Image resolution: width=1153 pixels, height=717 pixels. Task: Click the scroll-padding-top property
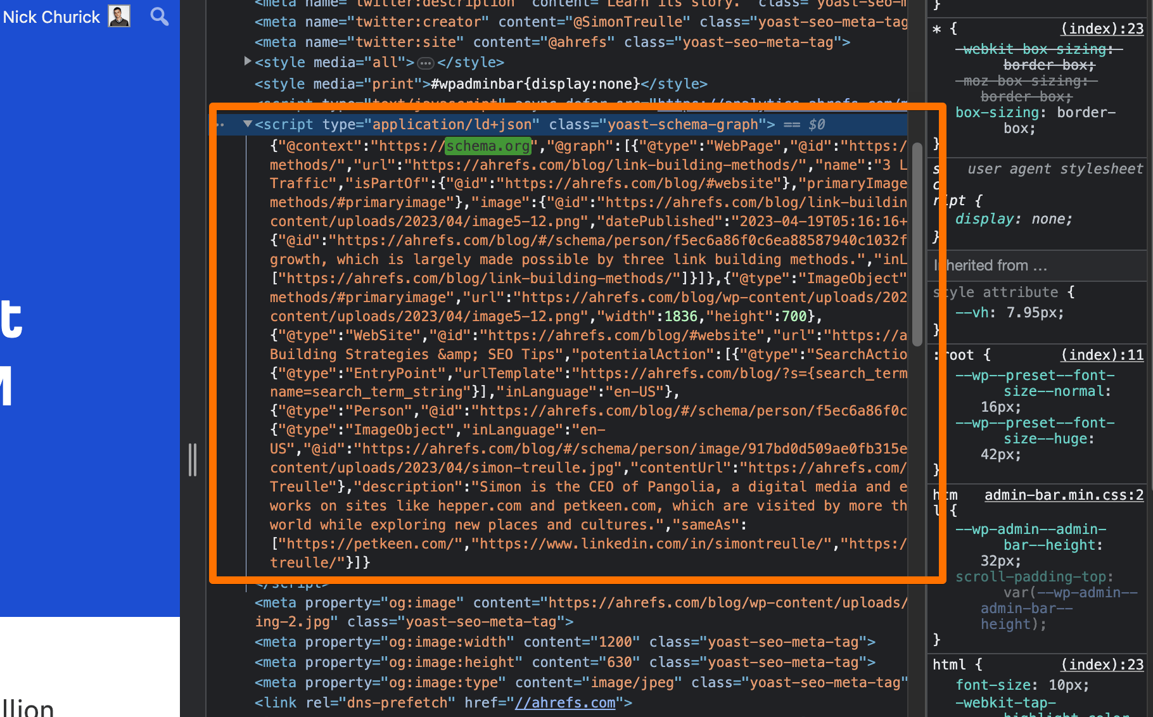[1033, 577]
